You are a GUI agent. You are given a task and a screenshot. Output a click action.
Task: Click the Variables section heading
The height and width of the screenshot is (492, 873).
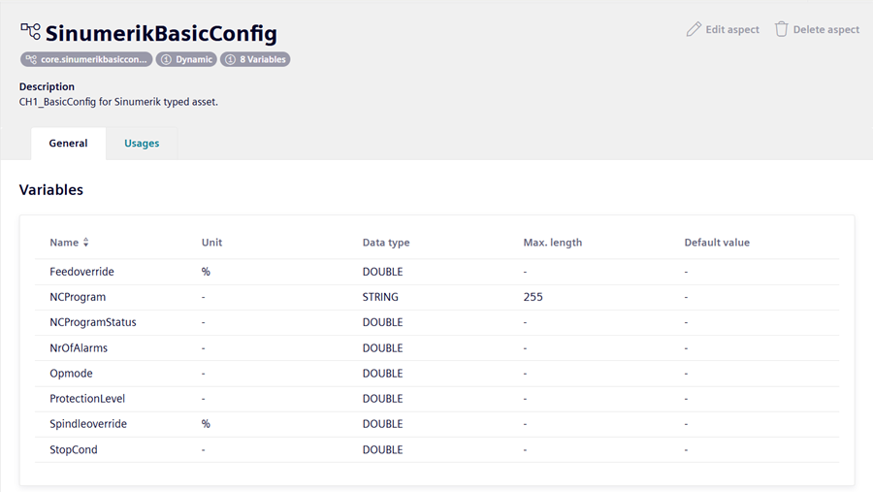(51, 190)
